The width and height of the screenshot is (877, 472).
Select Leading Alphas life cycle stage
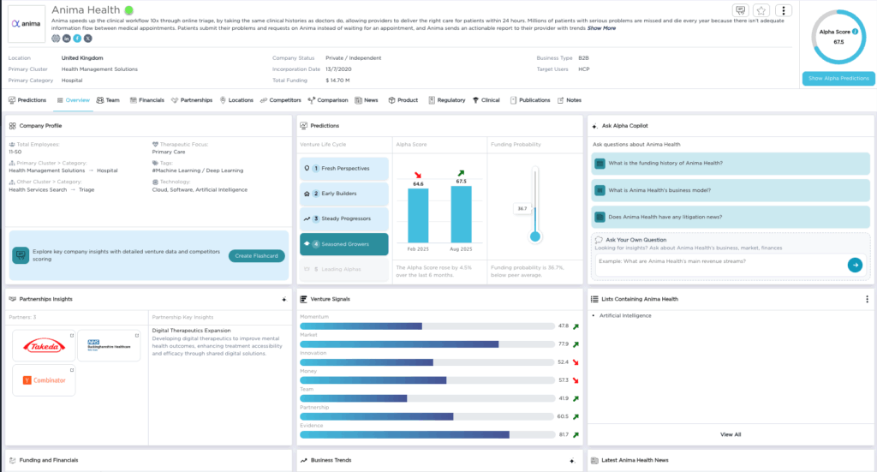344,269
